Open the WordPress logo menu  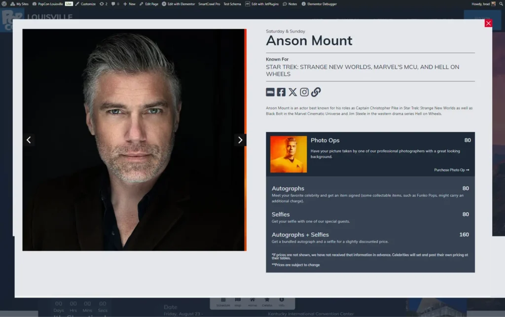click(x=4, y=4)
